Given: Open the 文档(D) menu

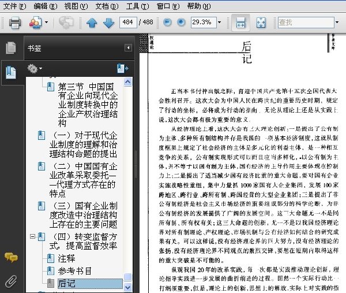Looking at the screenshot, I should click(x=107, y=6).
